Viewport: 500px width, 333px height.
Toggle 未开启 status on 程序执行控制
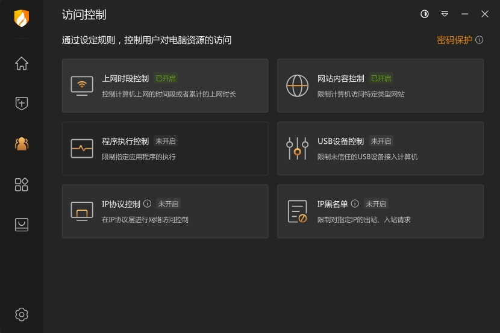[x=166, y=141]
